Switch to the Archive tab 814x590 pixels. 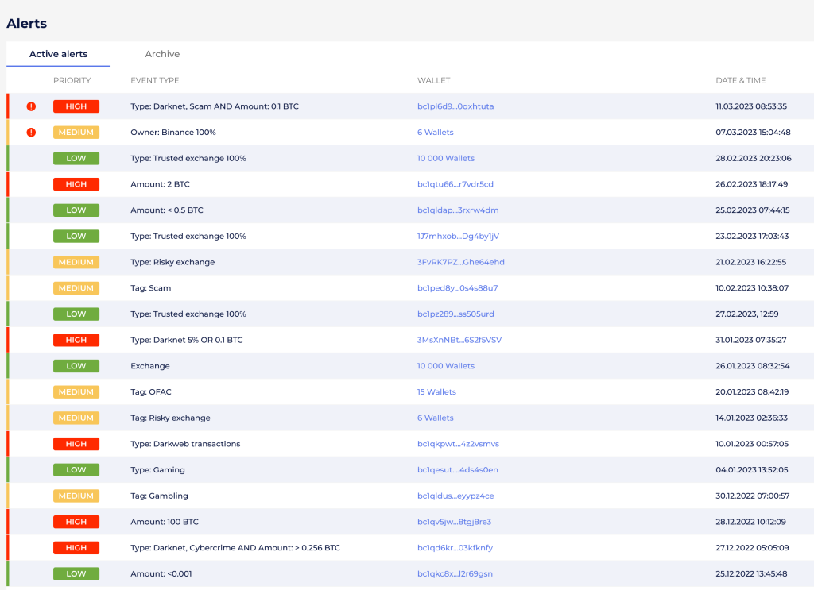click(162, 54)
